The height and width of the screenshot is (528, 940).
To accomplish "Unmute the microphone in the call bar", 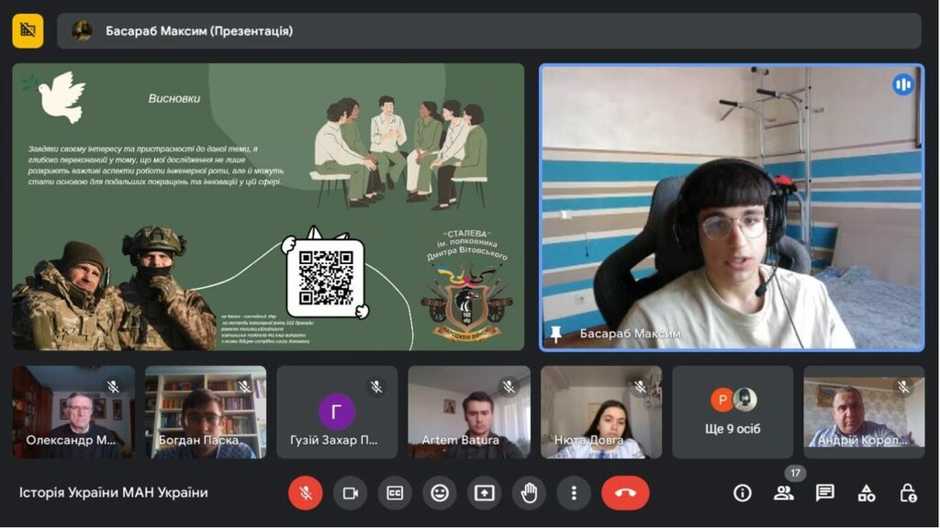I will pos(306,493).
